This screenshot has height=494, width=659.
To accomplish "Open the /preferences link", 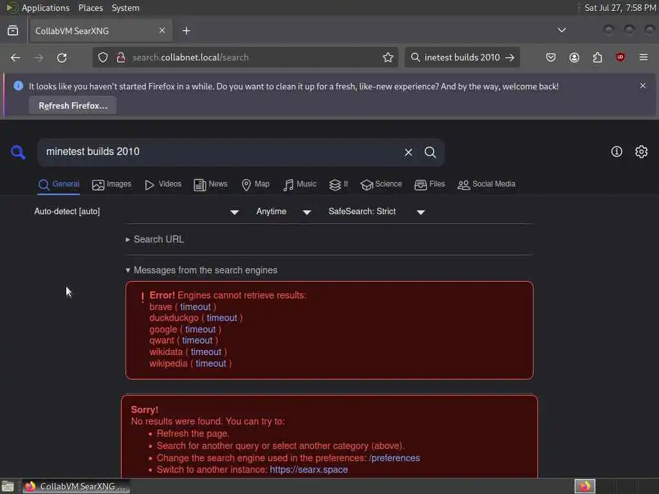I will click(394, 458).
